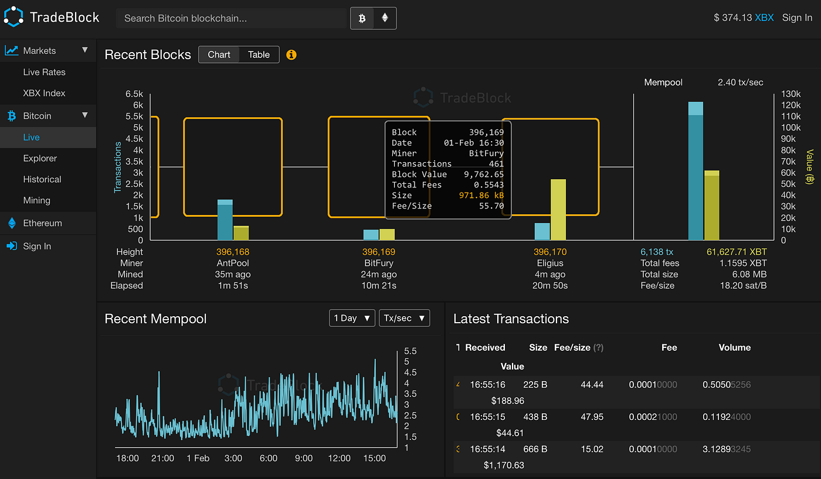821x479 pixels.
Task: Click the Ethereum diamond icon in sidebar
Action: click(12, 223)
